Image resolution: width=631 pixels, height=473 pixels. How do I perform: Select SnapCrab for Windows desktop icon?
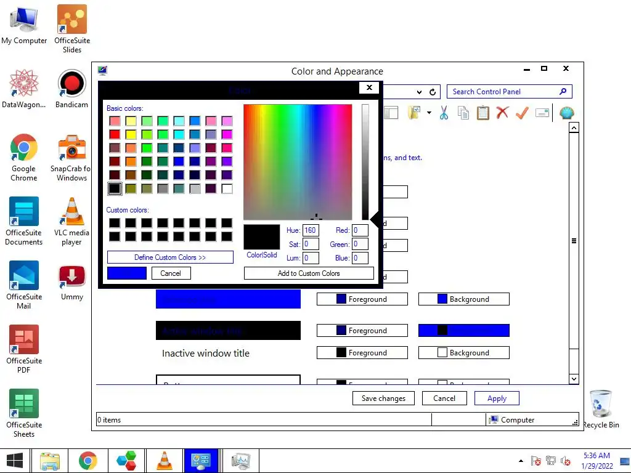coord(70,158)
